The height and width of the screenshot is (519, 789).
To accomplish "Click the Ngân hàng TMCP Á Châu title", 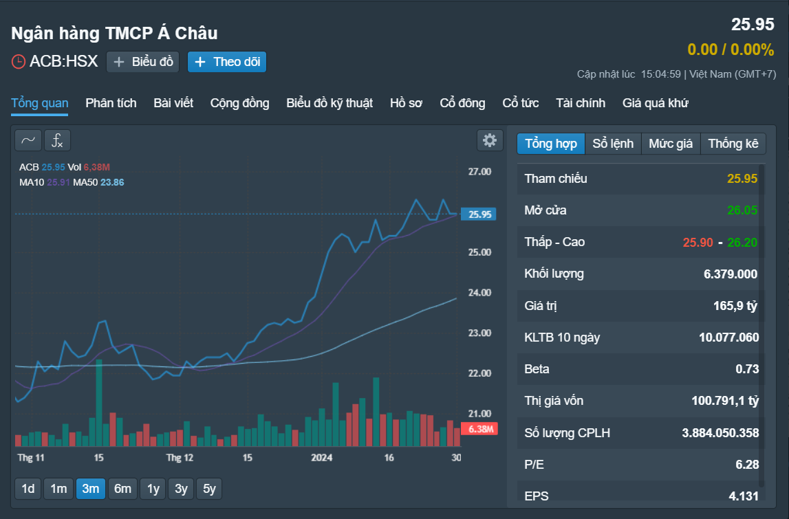I will click(114, 33).
